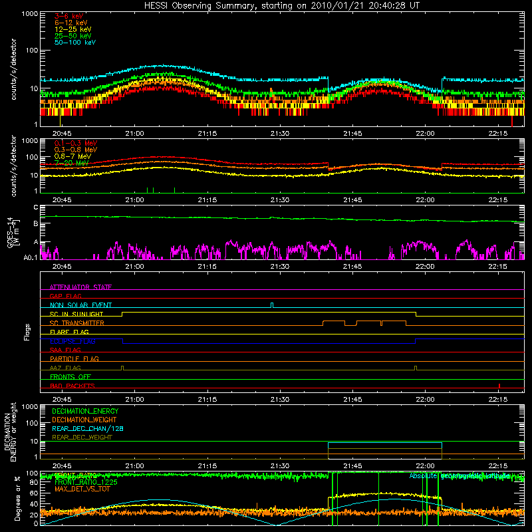Click the red BAD_PACKETS spike near 22:15
This screenshot has width=532, height=532.
coord(499,386)
